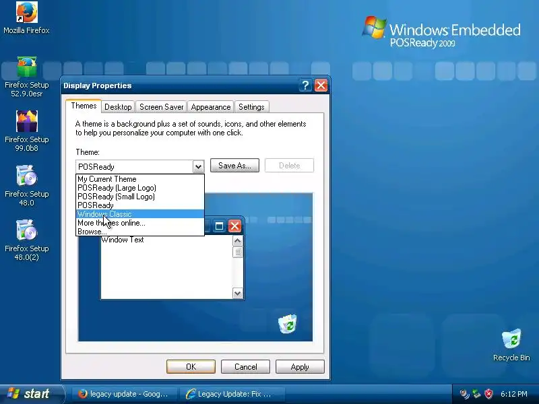The width and height of the screenshot is (539, 404).
Task: Click the preview window scroll down arrow
Action: [238, 294]
